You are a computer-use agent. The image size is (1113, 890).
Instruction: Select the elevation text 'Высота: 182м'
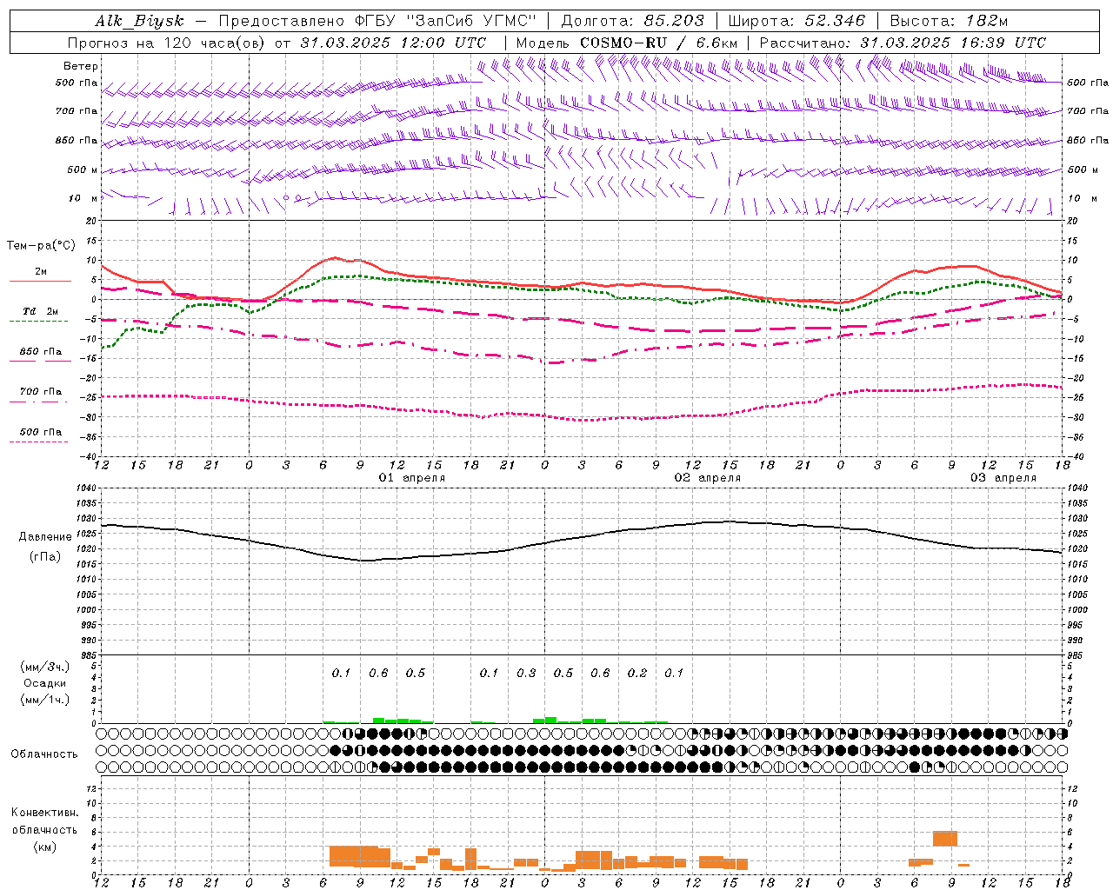click(949, 21)
